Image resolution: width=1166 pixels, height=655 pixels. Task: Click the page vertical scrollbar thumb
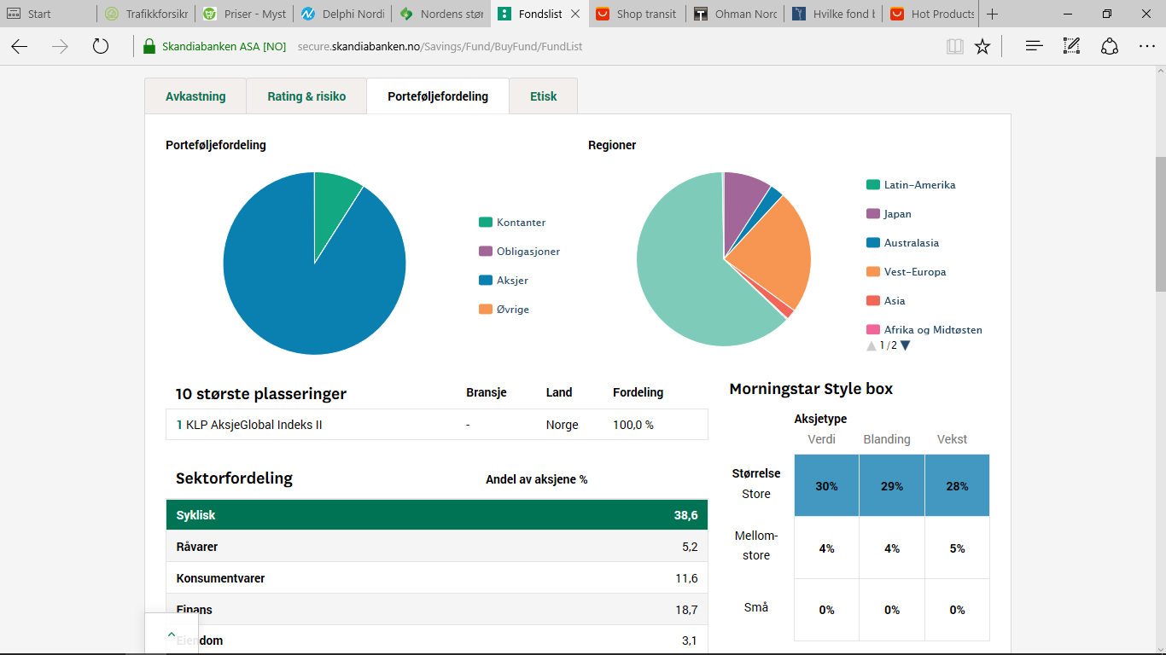(1161, 224)
